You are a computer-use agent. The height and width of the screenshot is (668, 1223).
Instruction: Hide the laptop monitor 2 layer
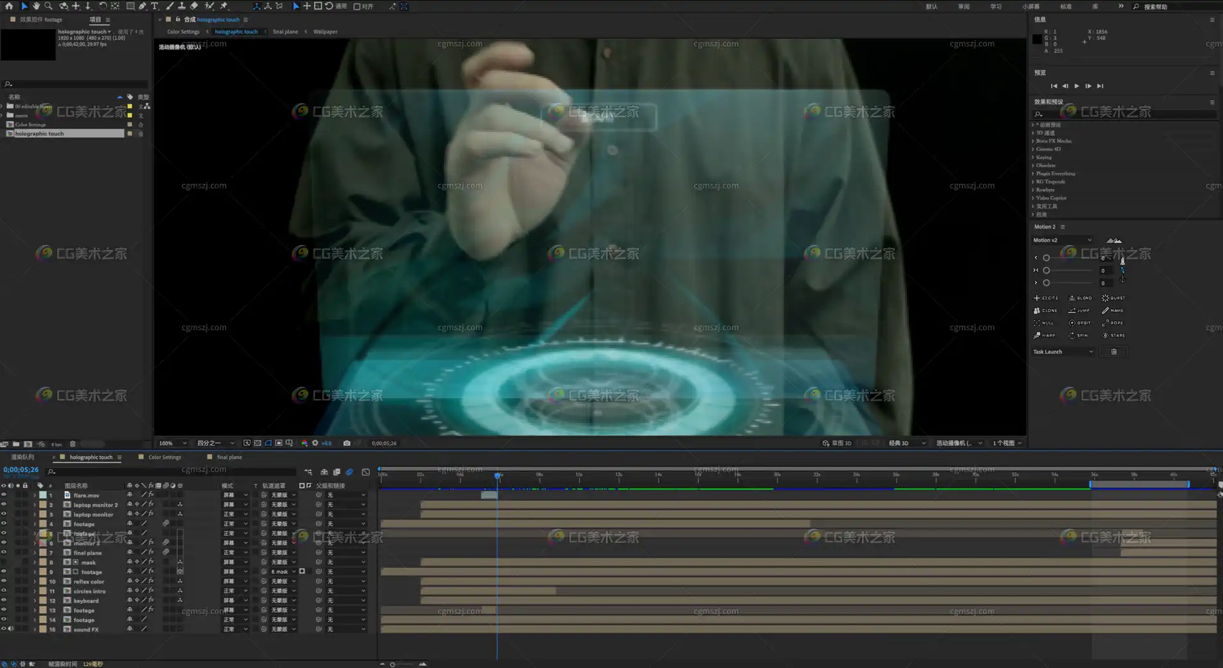4,504
